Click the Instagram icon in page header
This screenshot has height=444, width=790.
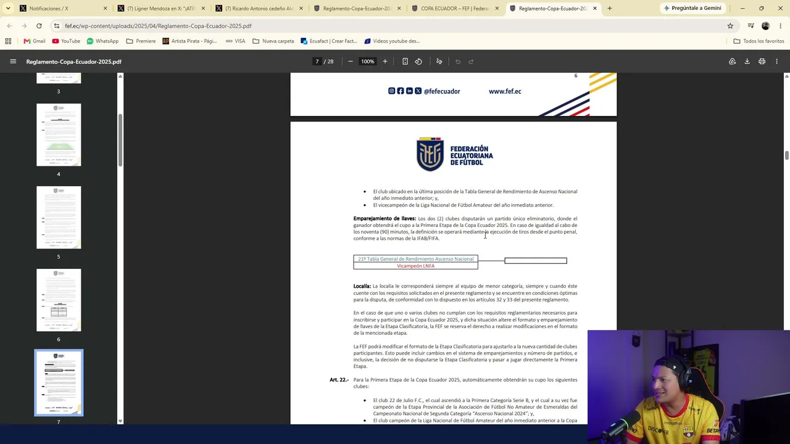coord(391,91)
